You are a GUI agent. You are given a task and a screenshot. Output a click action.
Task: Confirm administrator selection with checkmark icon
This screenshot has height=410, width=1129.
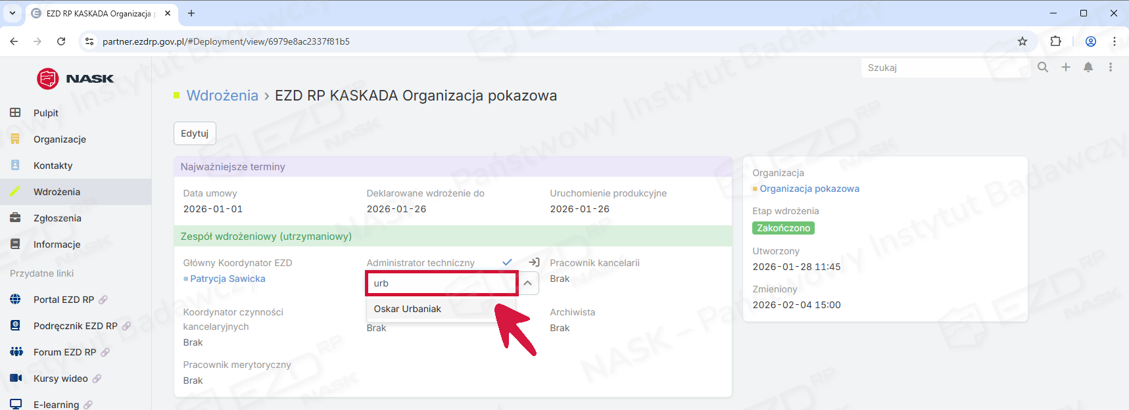point(507,262)
